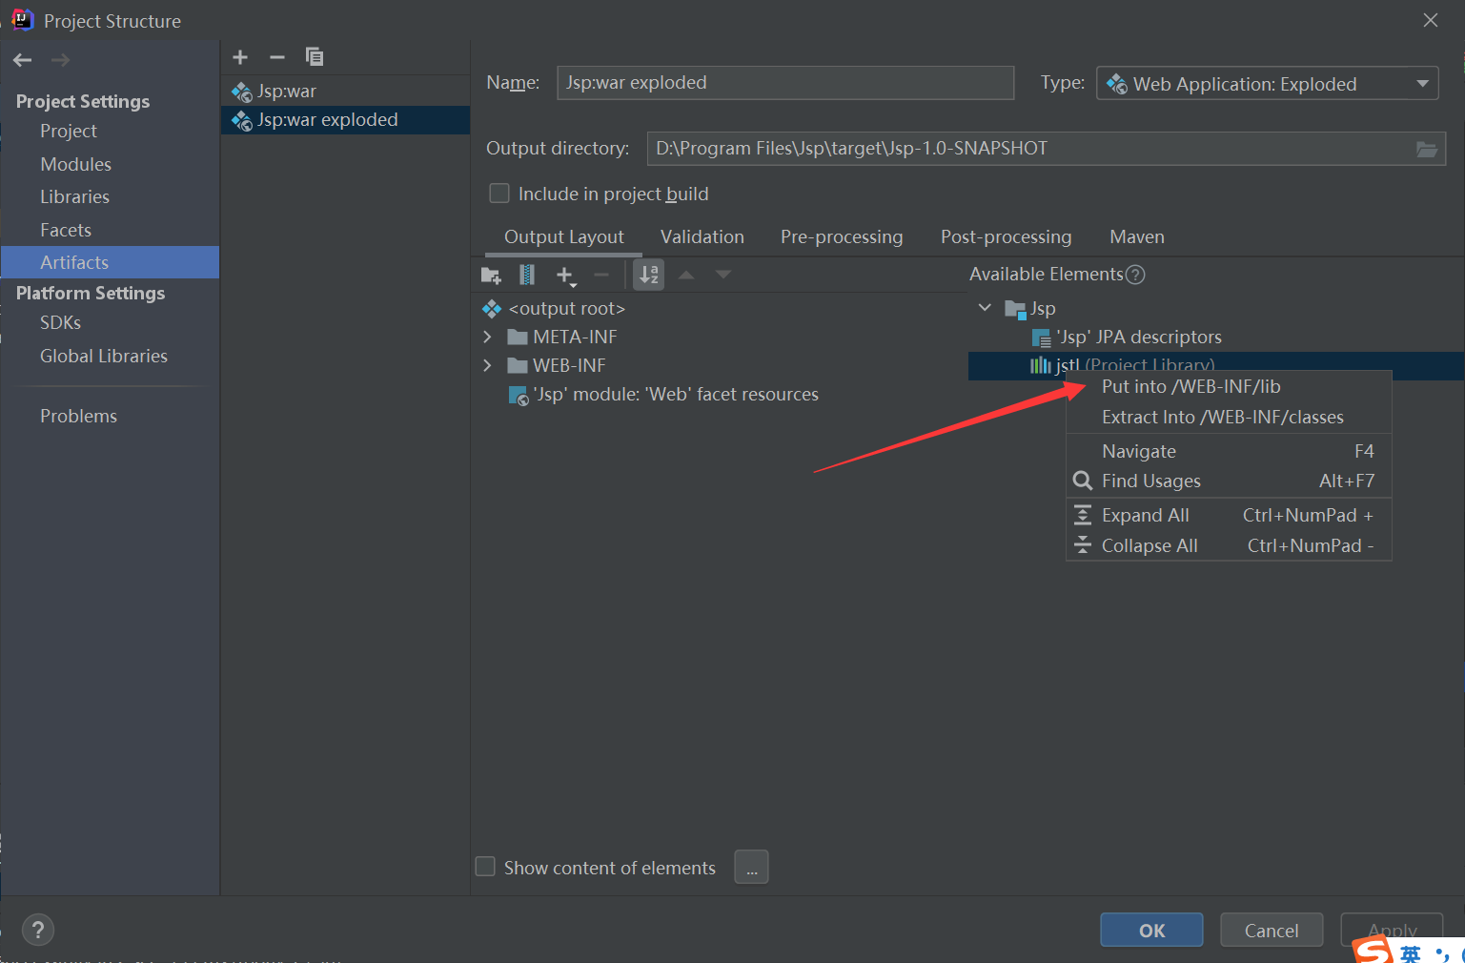Move element up with arrow icon

tap(686, 276)
